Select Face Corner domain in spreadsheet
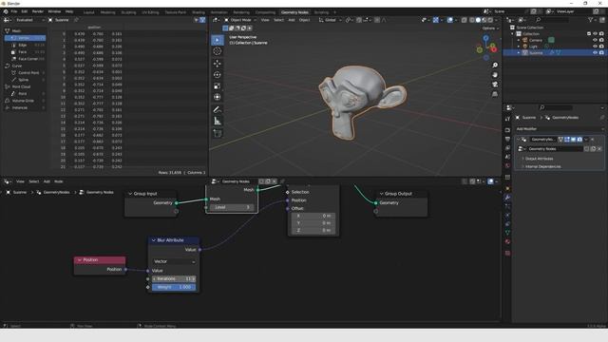 [x=26, y=59]
